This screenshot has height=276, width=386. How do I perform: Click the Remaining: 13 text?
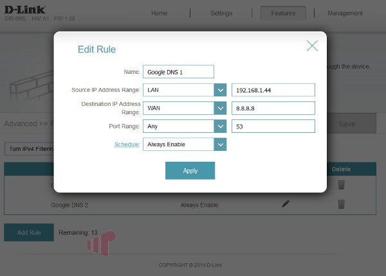click(78, 232)
